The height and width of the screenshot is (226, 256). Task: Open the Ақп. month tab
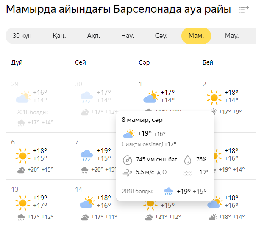(x=94, y=36)
